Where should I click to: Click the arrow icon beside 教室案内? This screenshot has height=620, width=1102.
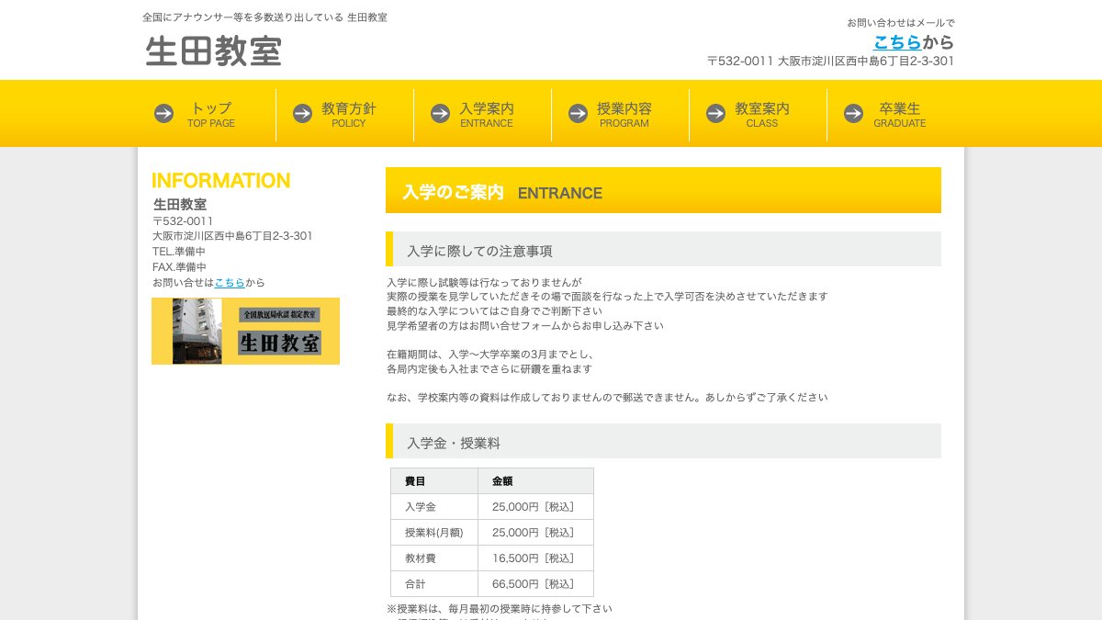pyautogui.click(x=715, y=113)
